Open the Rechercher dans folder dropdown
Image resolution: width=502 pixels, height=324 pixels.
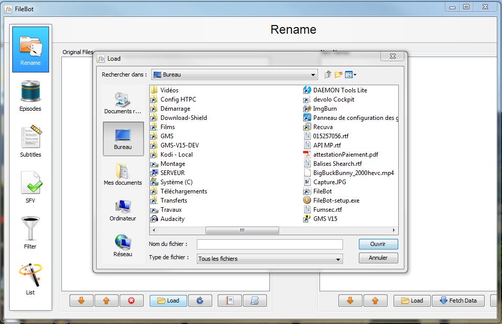[x=235, y=75]
